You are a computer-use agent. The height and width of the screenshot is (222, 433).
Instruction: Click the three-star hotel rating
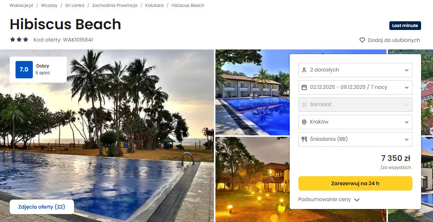tap(19, 40)
